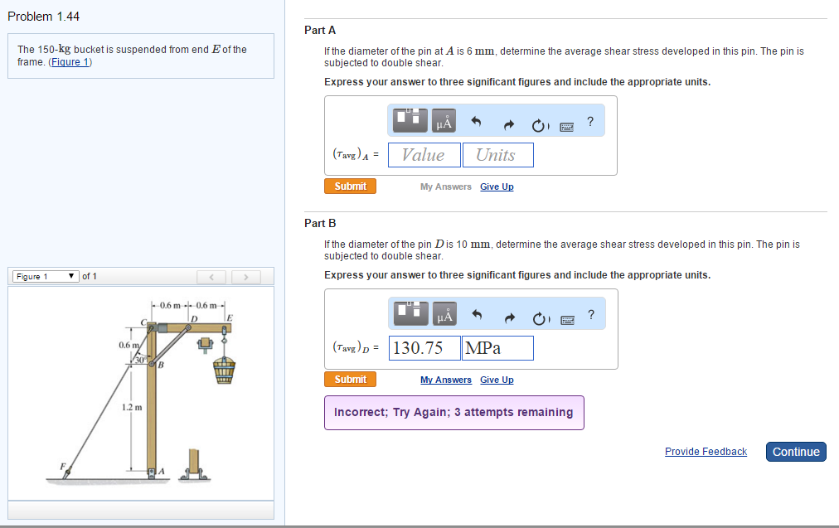This screenshot has width=839, height=528.
Task: Click the undo arrow in Part B toolbar
Action: tap(476, 313)
